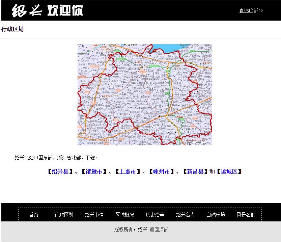
Task: View 绍兴名人 page from the menu
Action: point(185,215)
